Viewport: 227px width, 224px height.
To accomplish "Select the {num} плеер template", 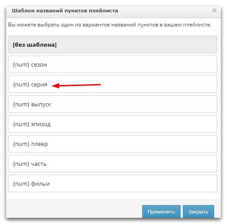I will pyautogui.click(x=113, y=144).
